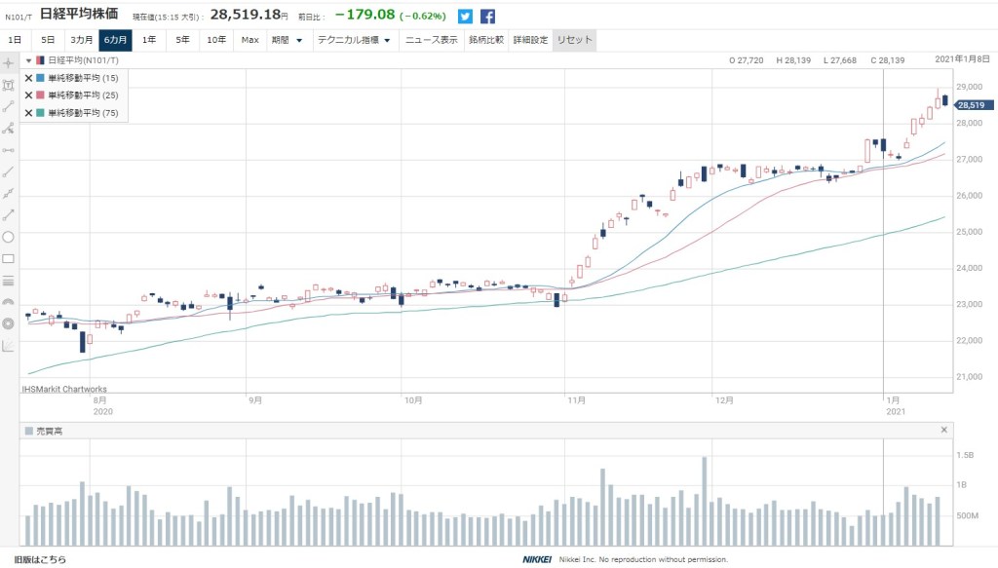Screen dimensions: 998x568
Task: Share the chart on Twitter
Action: [465, 17]
